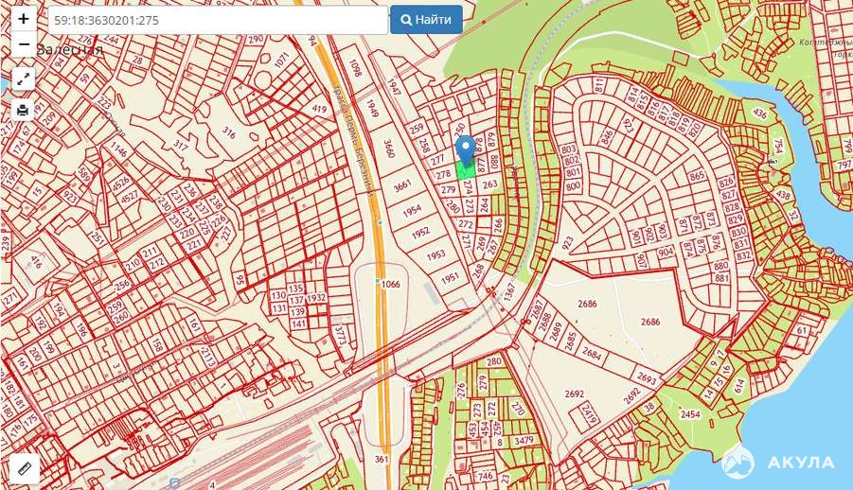
Task: Select parcel 3660 near the highway
Action: tap(388, 149)
